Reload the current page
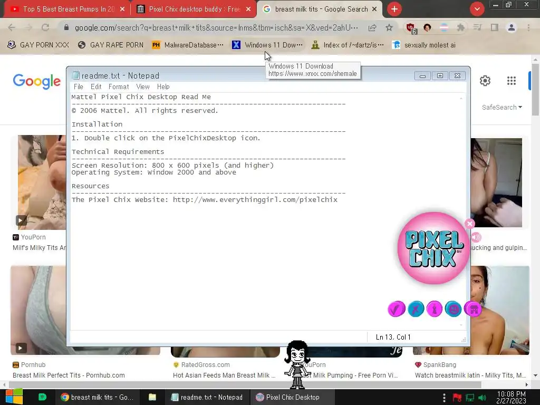Viewport: 540px width, 405px height. click(45, 27)
